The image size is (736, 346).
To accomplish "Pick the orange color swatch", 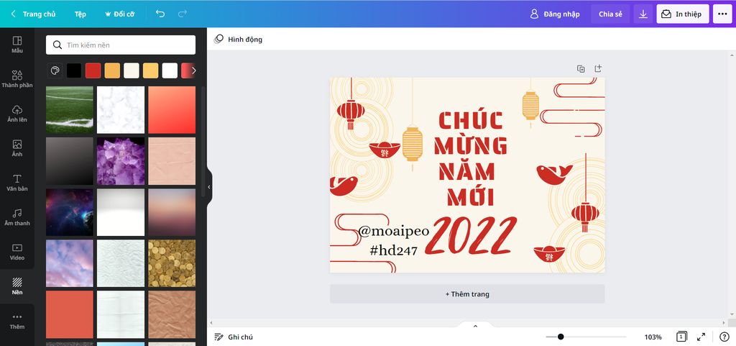I will coord(112,71).
